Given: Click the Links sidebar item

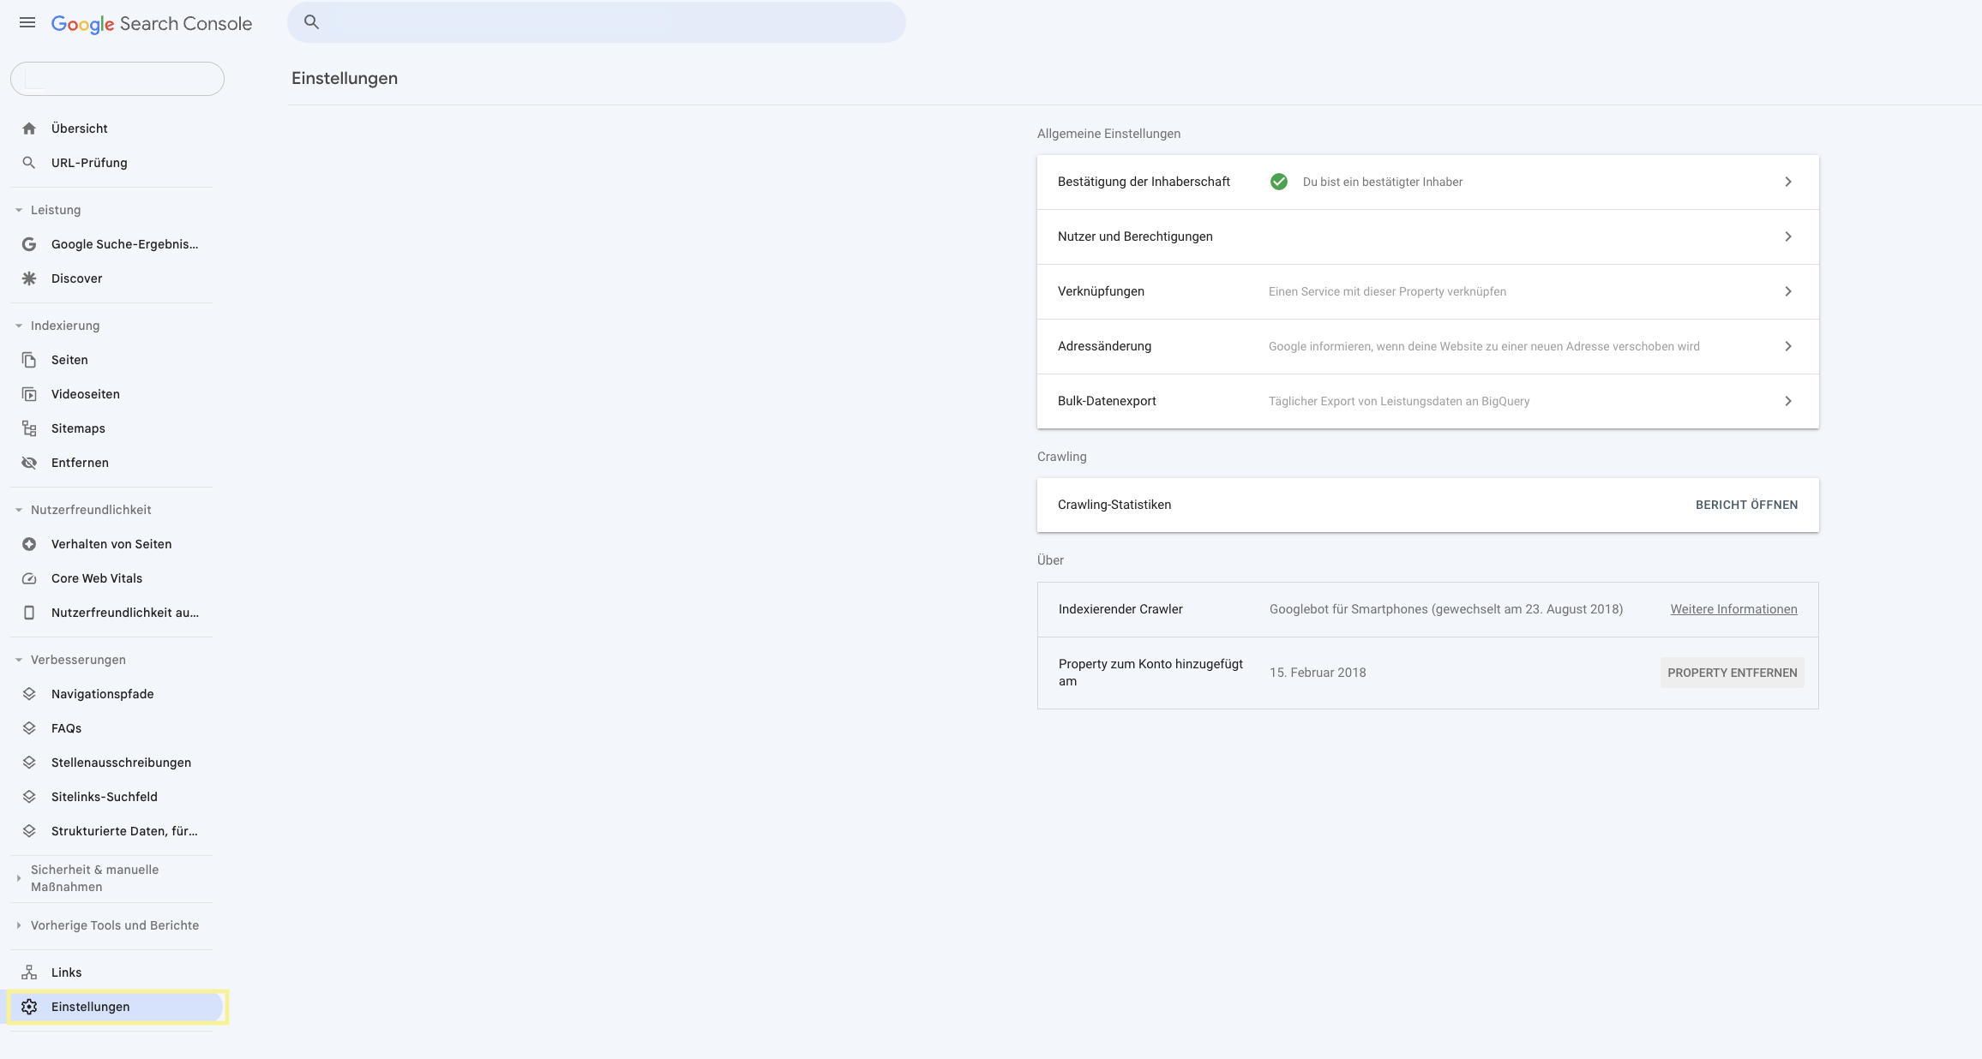Looking at the screenshot, I should point(65,972).
